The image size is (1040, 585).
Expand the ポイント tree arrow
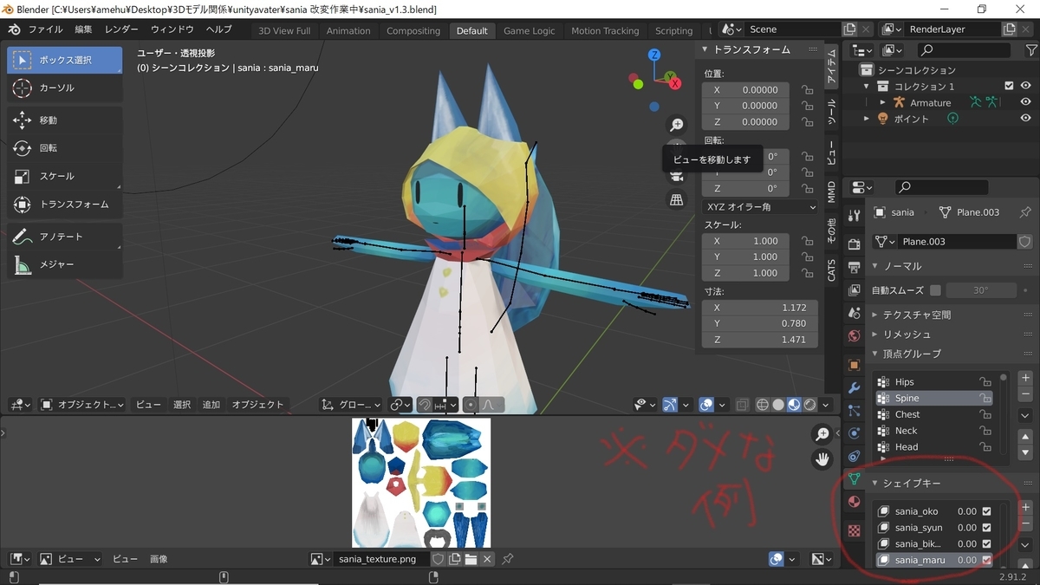point(867,119)
